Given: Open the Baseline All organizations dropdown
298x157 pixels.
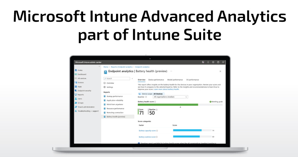Looking at the screenshot, I should coord(170,97).
